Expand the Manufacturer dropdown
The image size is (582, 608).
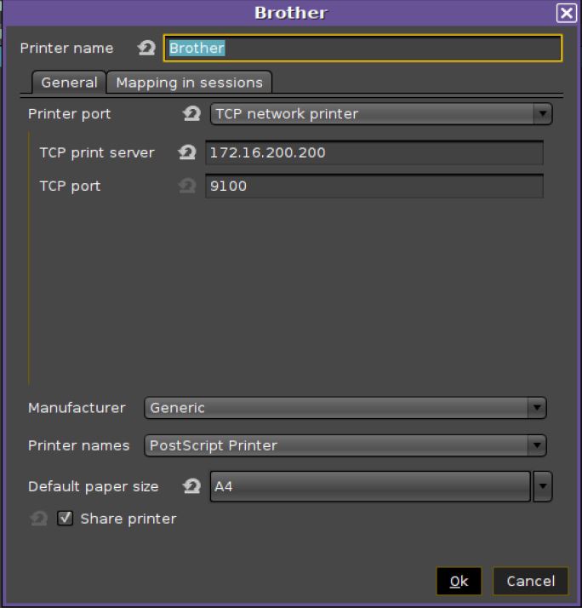pos(536,408)
